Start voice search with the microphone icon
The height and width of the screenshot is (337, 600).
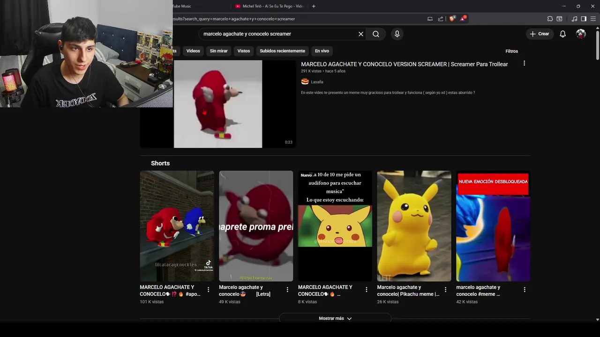click(x=397, y=34)
